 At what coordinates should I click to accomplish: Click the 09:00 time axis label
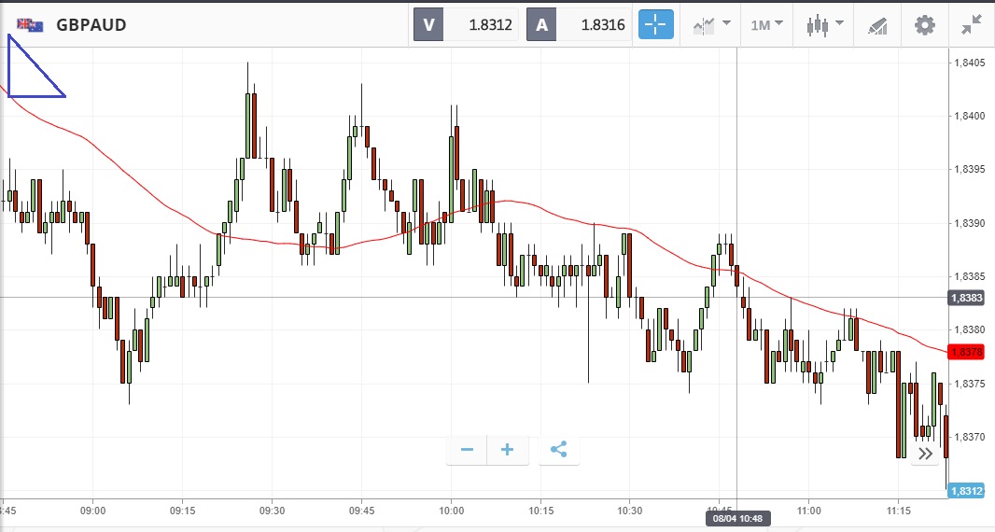pos(92,511)
